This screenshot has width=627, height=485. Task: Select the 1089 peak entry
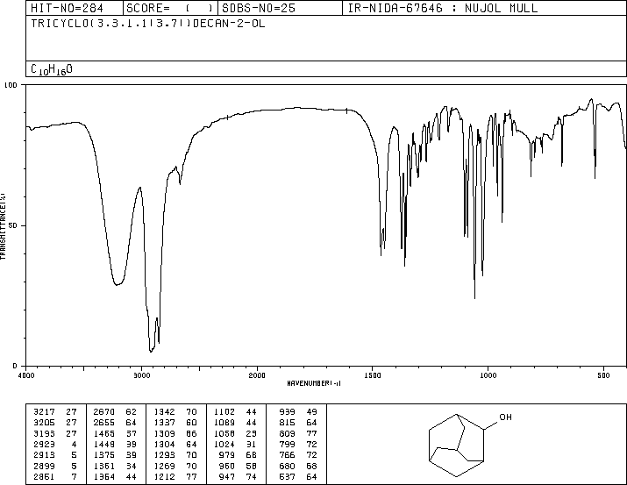point(236,423)
